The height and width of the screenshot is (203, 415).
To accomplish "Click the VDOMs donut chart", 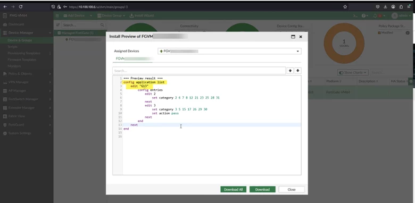I will [x=344, y=43].
